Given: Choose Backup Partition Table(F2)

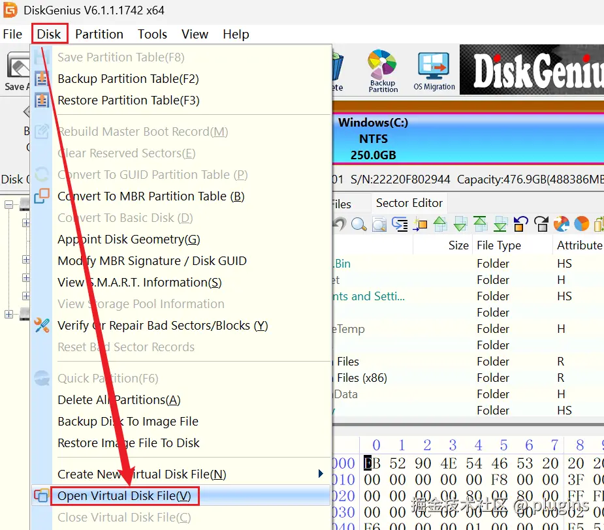Looking at the screenshot, I should coord(181,78).
